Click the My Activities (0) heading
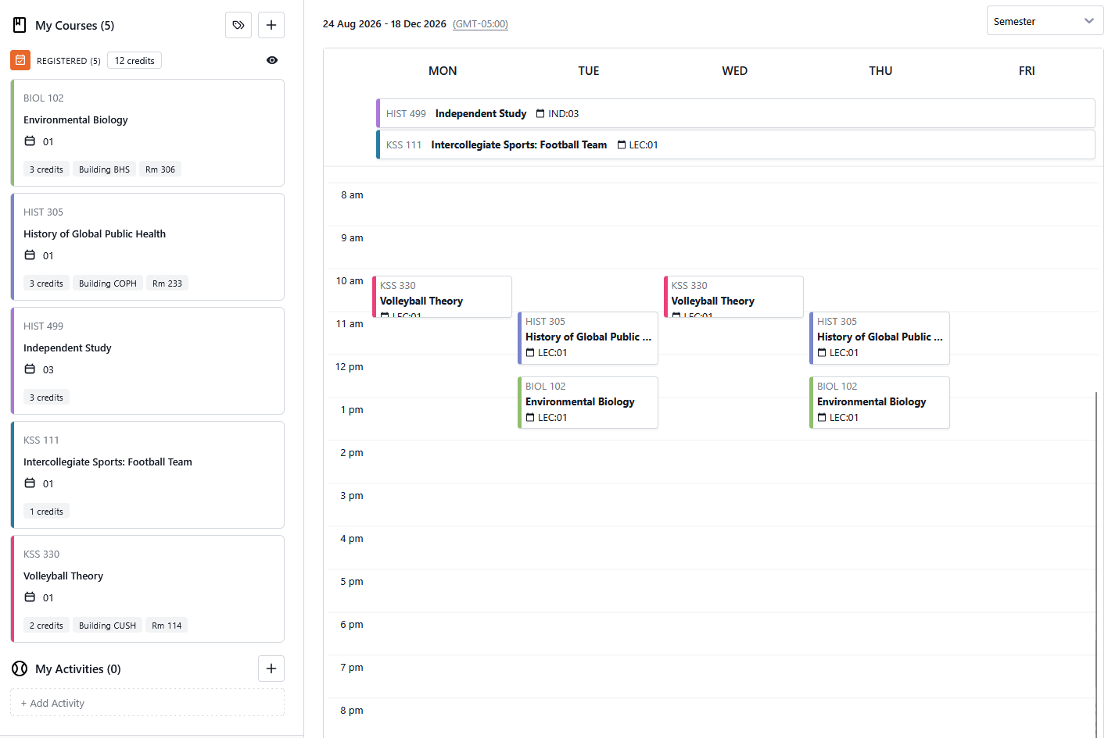The height and width of the screenshot is (738, 1108). point(78,668)
